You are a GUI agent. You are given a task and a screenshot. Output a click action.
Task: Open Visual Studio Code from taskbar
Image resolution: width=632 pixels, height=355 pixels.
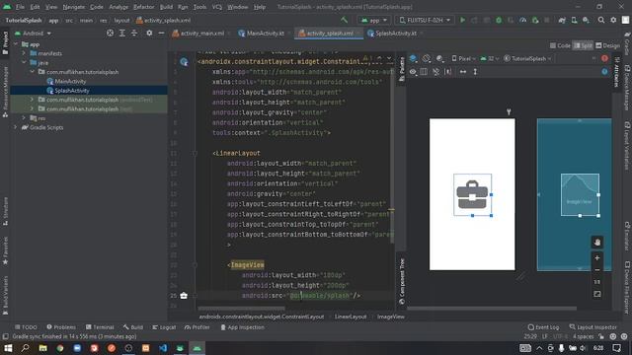coord(163,348)
